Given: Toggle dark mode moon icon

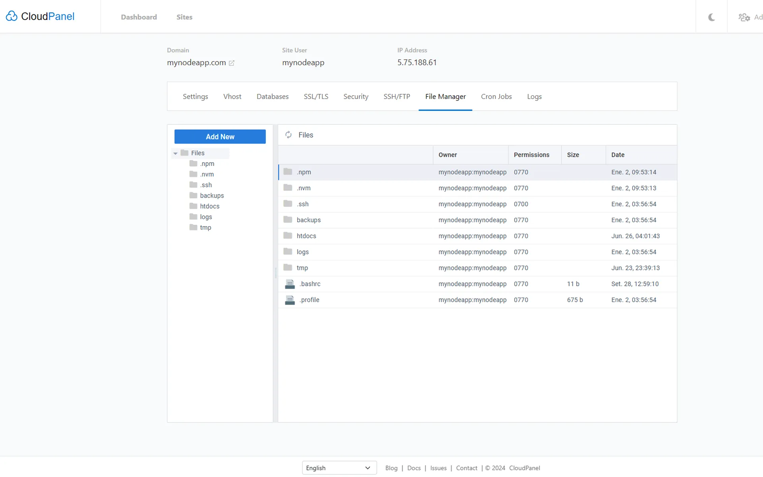Looking at the screenshot, I should click(711, 17).
